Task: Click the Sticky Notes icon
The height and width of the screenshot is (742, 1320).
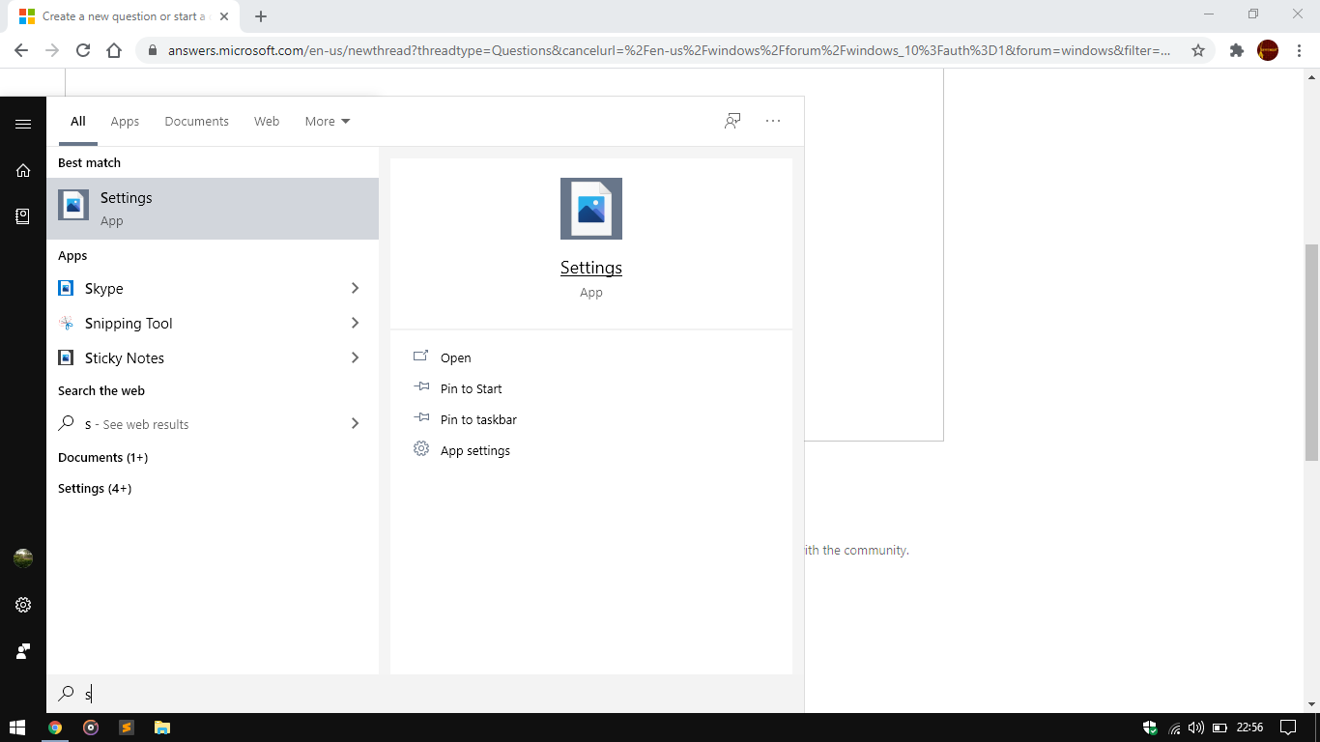Action: pos(66,357)
